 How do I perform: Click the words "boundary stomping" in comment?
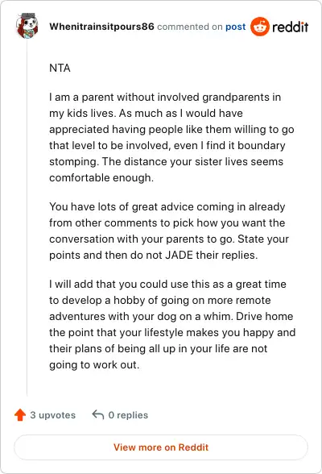[167, 153]
